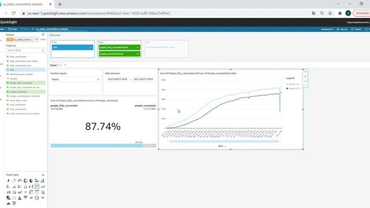This screenshot has height=208, width=370.
Task: Select the Sankey diagram visual type
Action: pyautogui.click(x=31, y=198)
